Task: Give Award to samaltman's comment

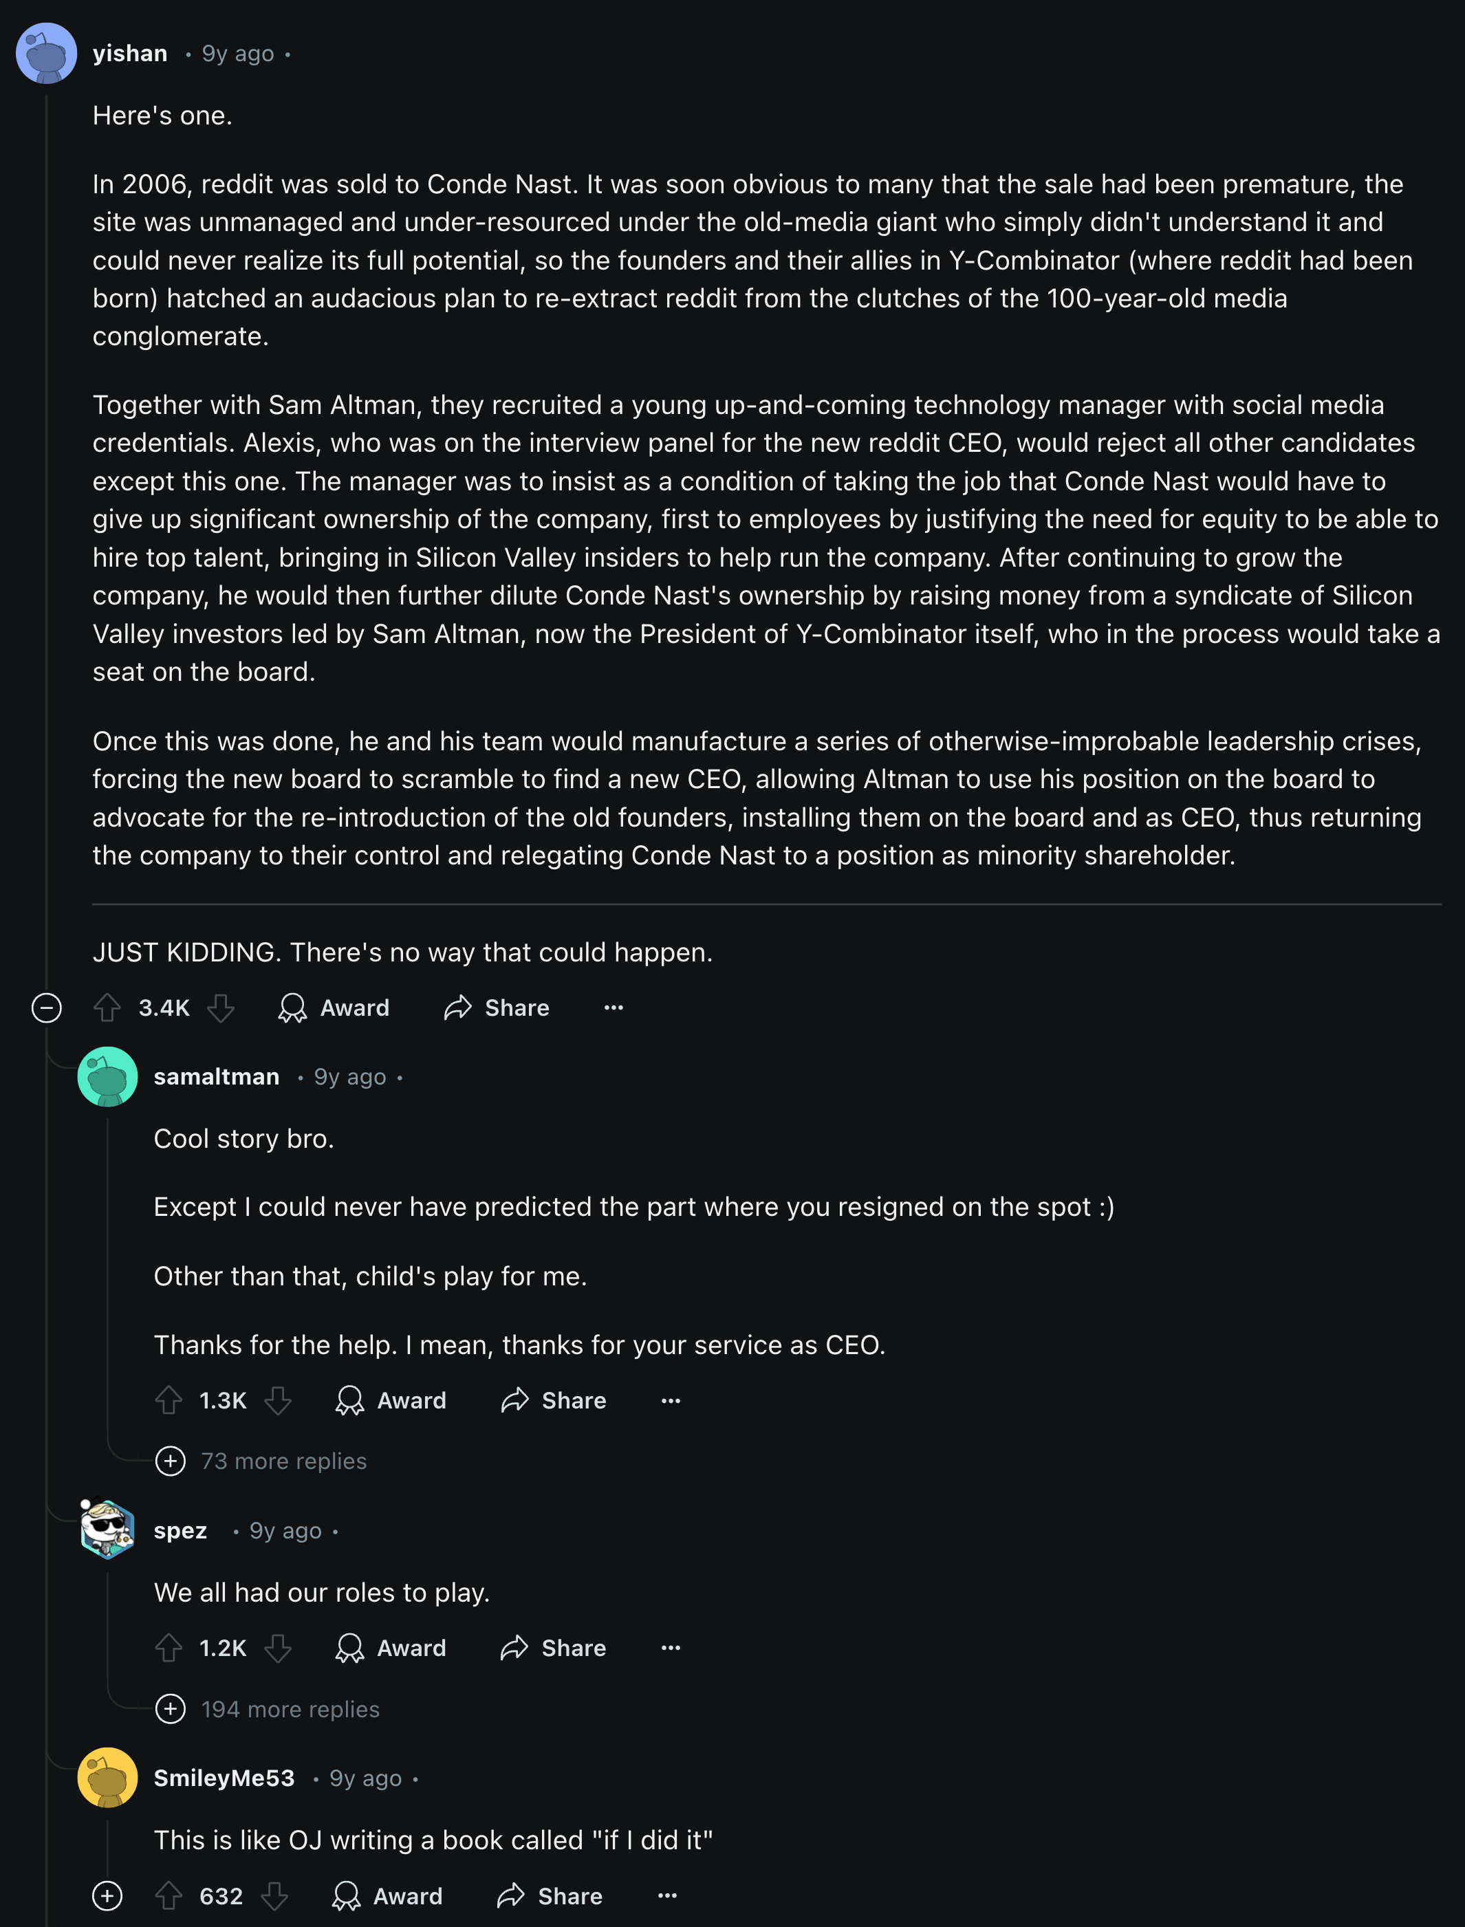Action: click(391, 1400)
